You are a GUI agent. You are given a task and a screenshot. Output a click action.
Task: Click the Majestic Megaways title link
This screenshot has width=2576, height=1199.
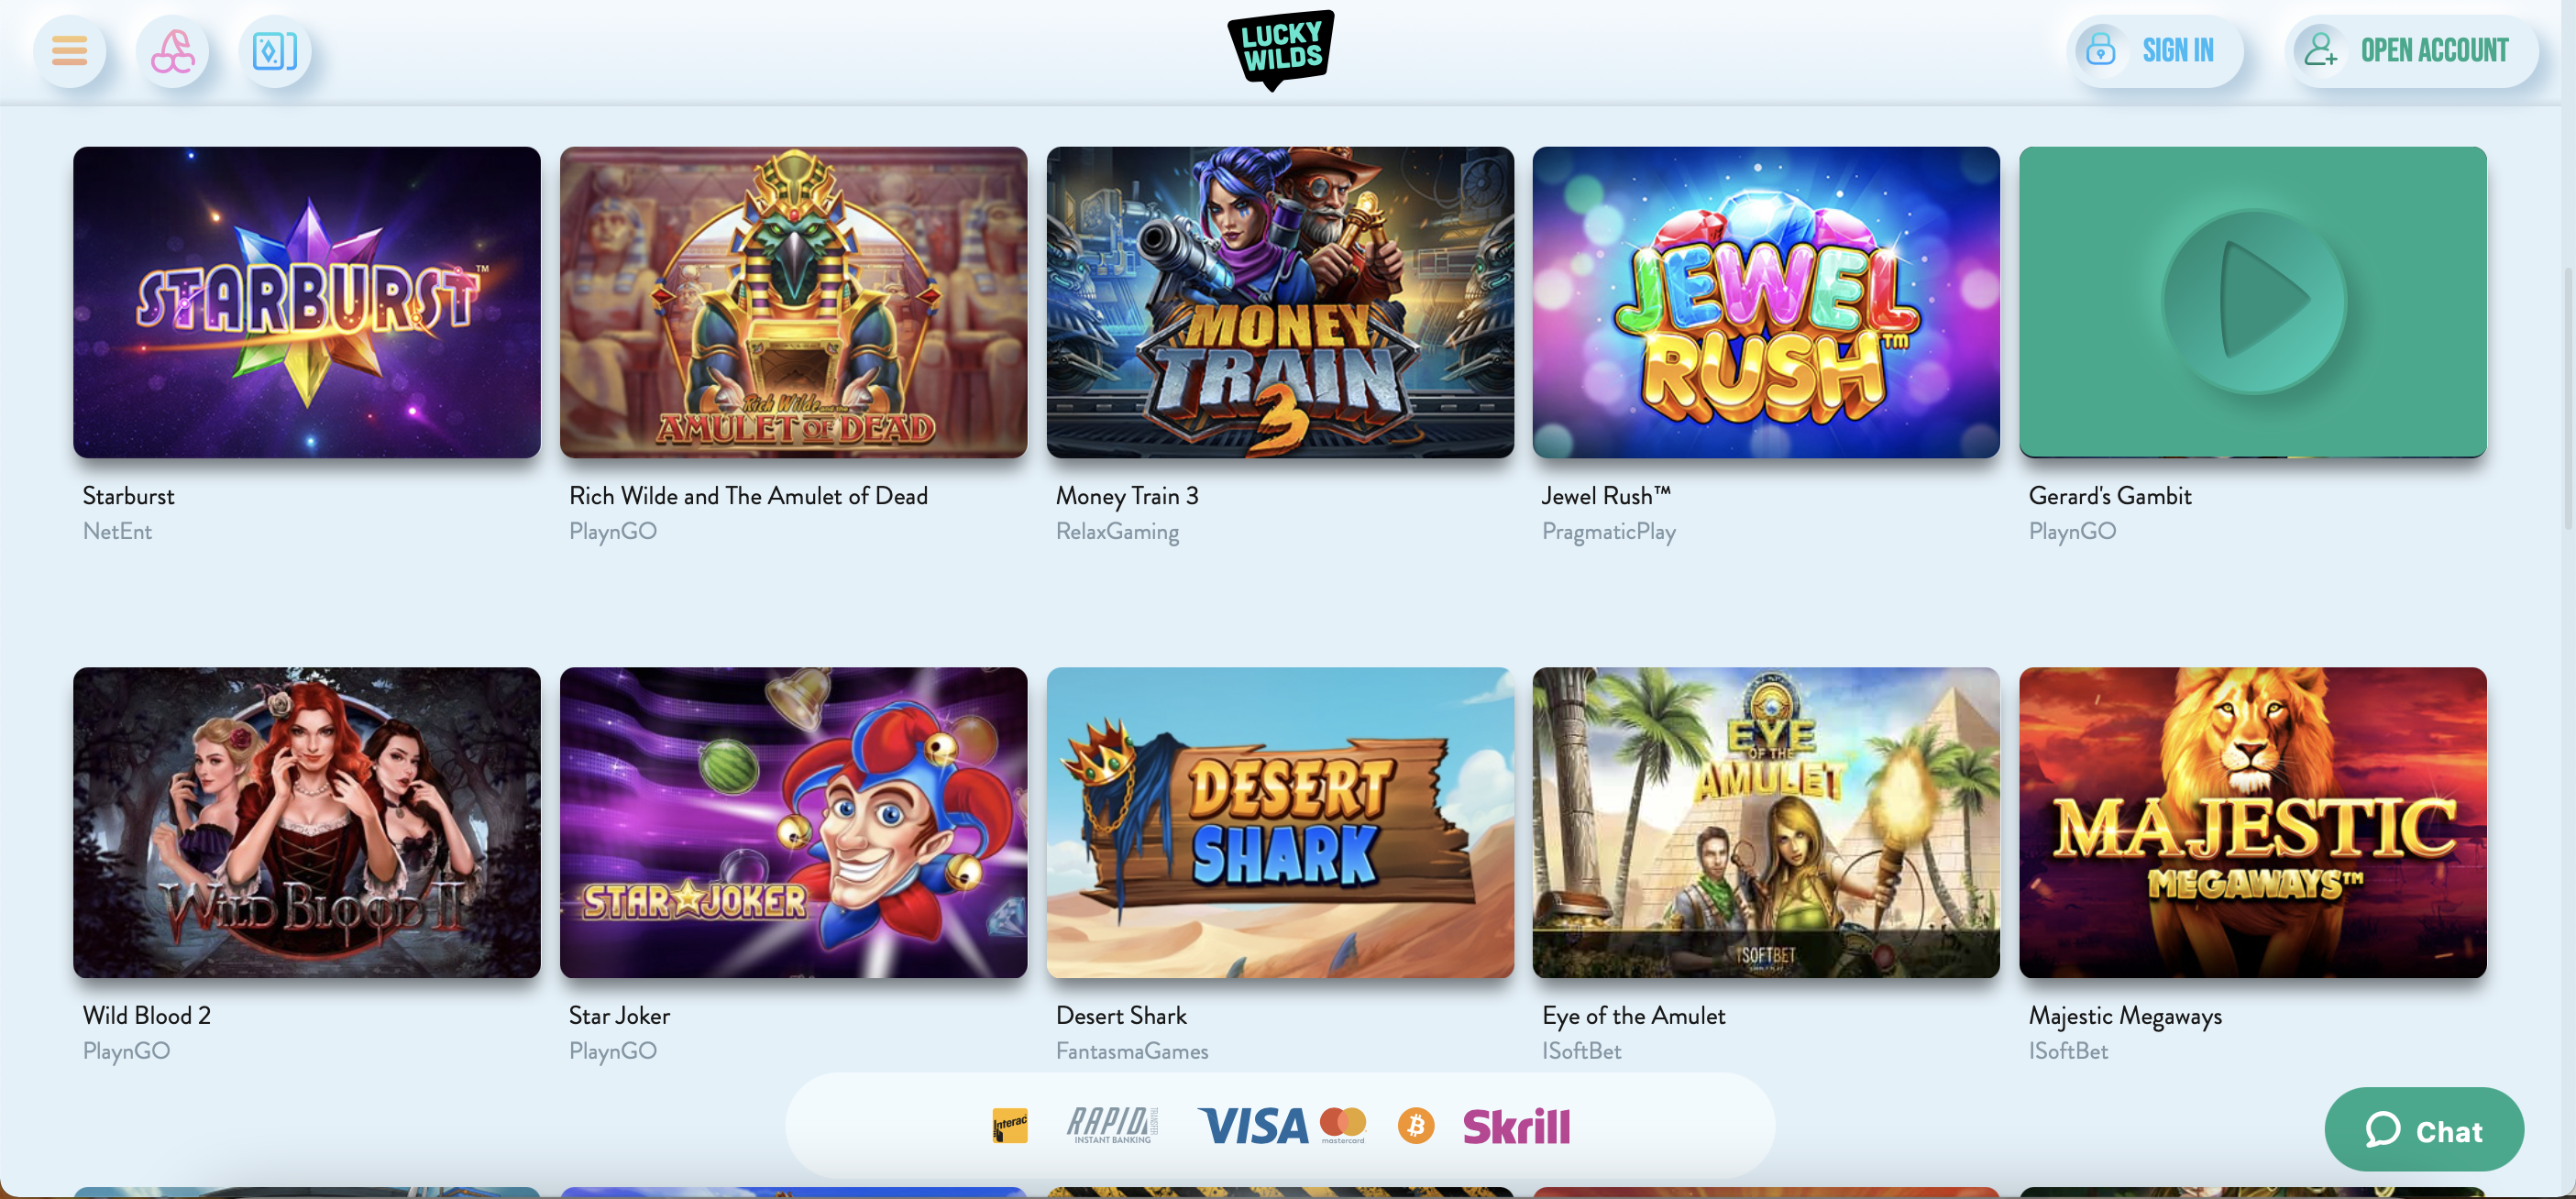2125,1017
